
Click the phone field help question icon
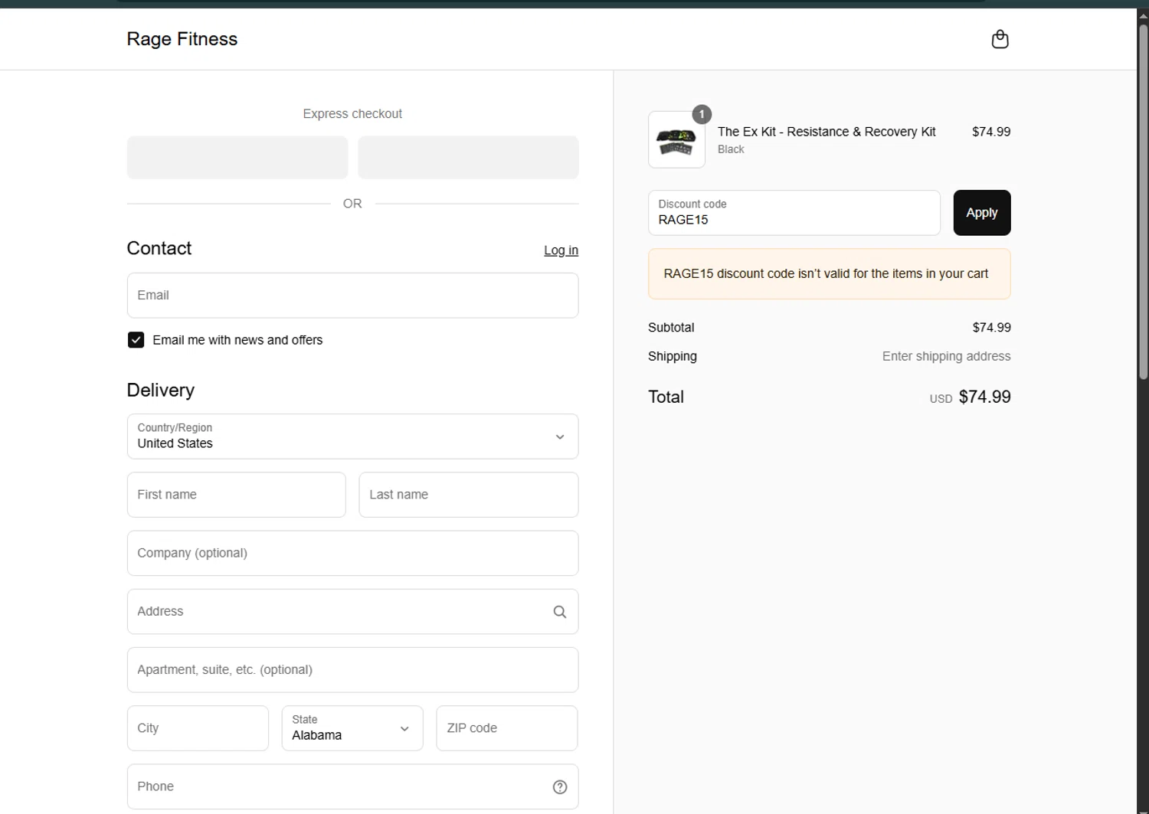[560, 787]
